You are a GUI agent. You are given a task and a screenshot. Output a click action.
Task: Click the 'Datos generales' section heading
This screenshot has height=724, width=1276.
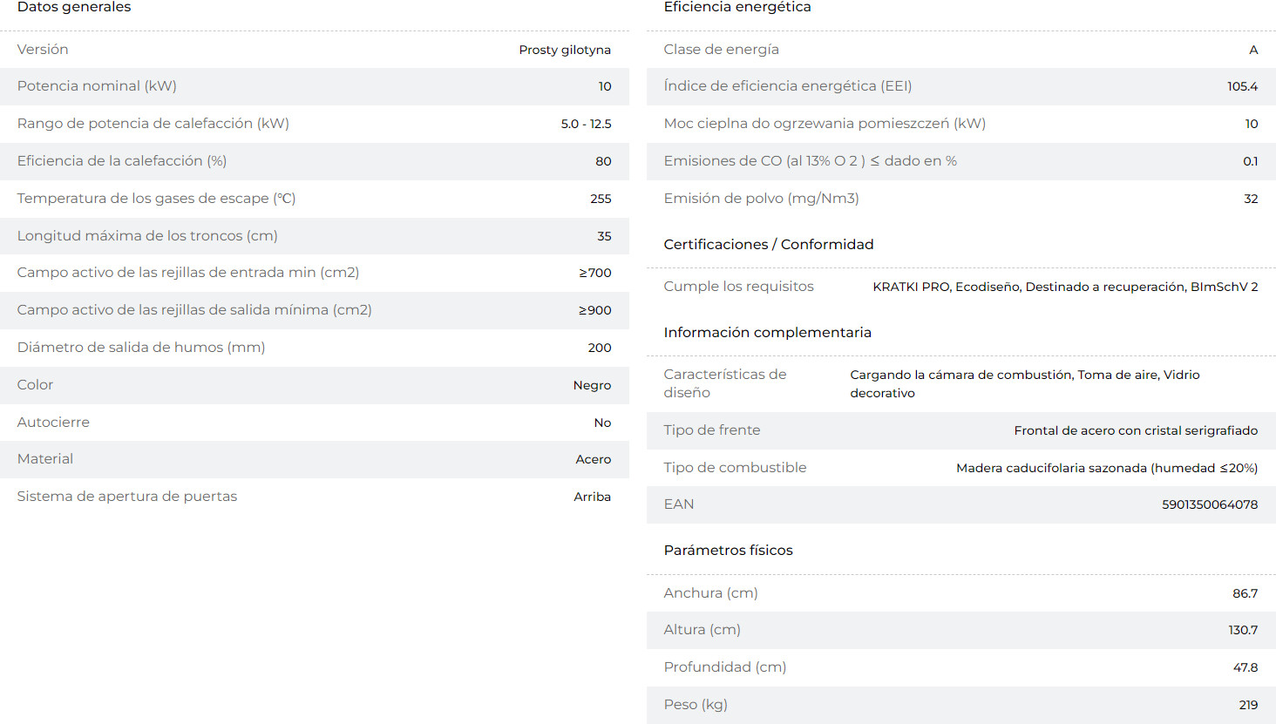tap(74, 7)
